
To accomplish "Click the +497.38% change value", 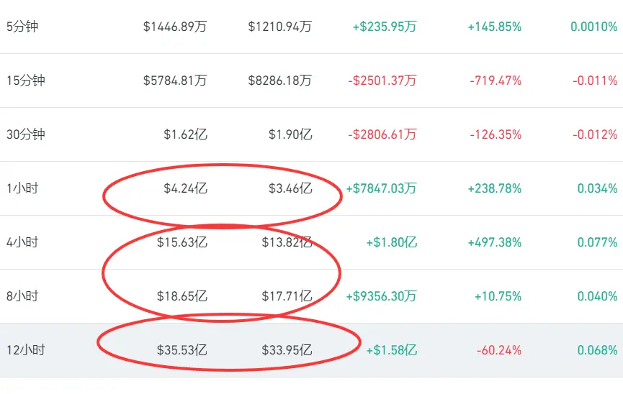I will click(x=494, y=242).
